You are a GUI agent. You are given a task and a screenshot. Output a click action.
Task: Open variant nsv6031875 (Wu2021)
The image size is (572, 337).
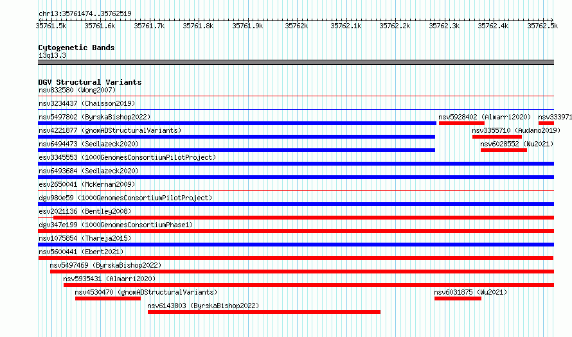pos(470,292)
